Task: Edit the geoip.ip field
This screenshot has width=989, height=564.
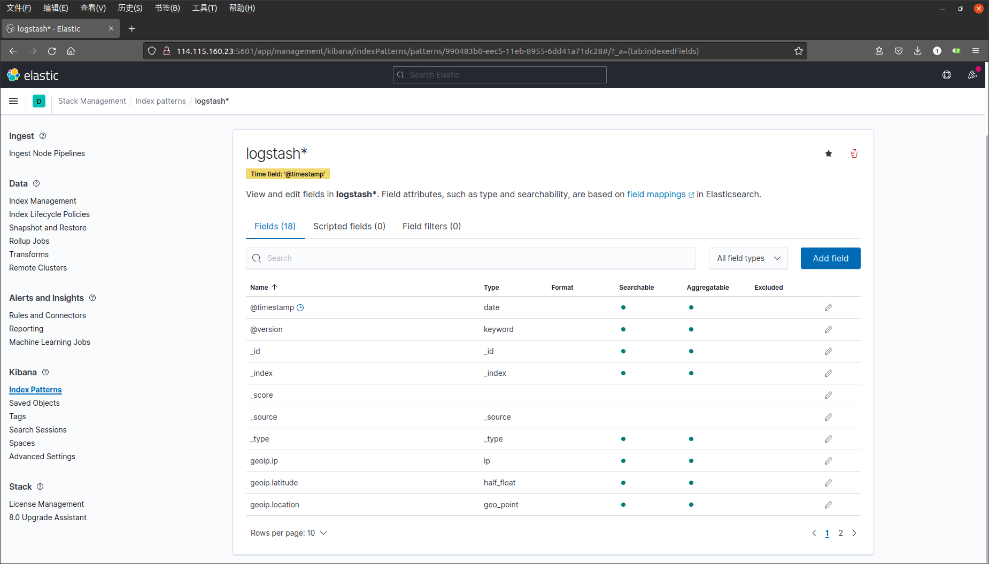Action: tap(828, 461)
